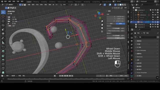Toggle Collection 1 exclude checkbox
The image size is (160, 90).
coord(150,10)
